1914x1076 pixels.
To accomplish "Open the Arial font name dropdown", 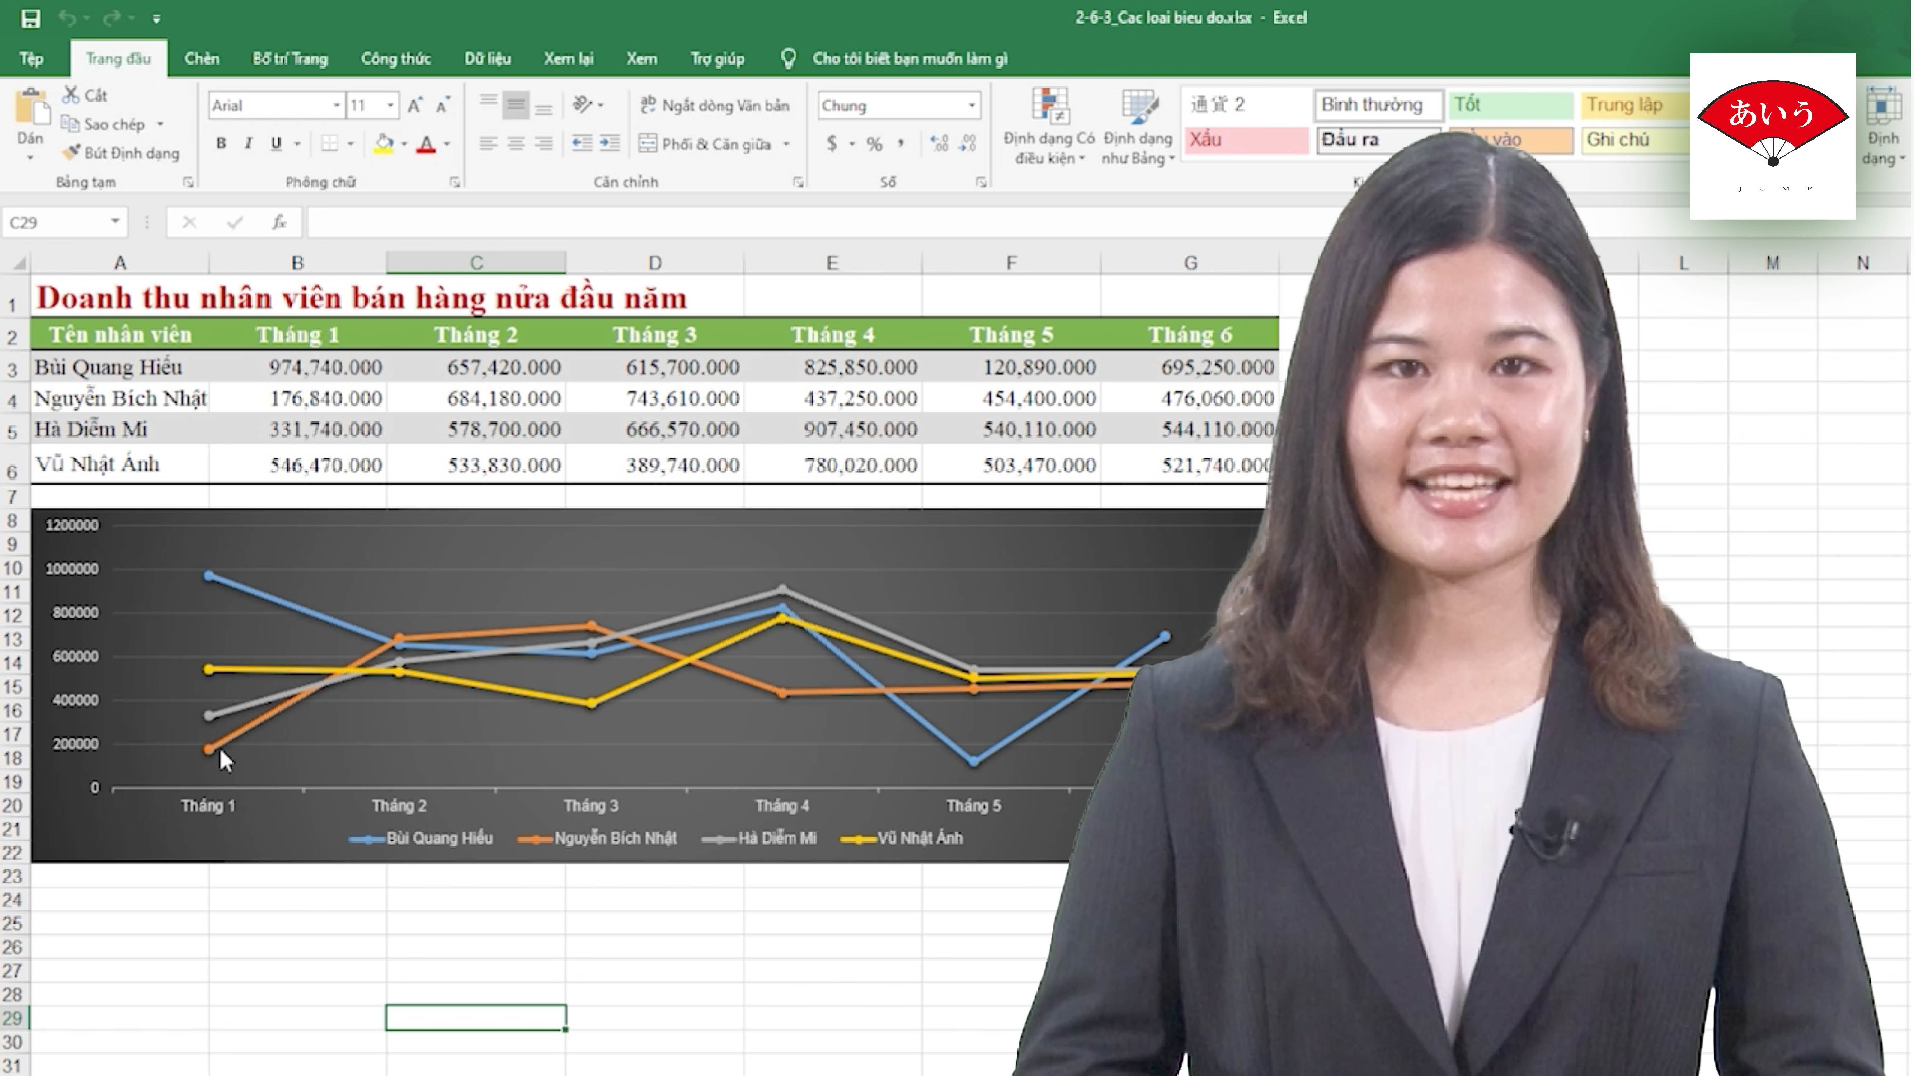I will (x=337, y=105).
